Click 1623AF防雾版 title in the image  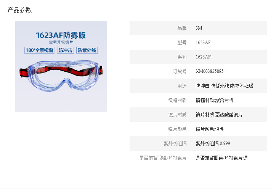[61, 35]
